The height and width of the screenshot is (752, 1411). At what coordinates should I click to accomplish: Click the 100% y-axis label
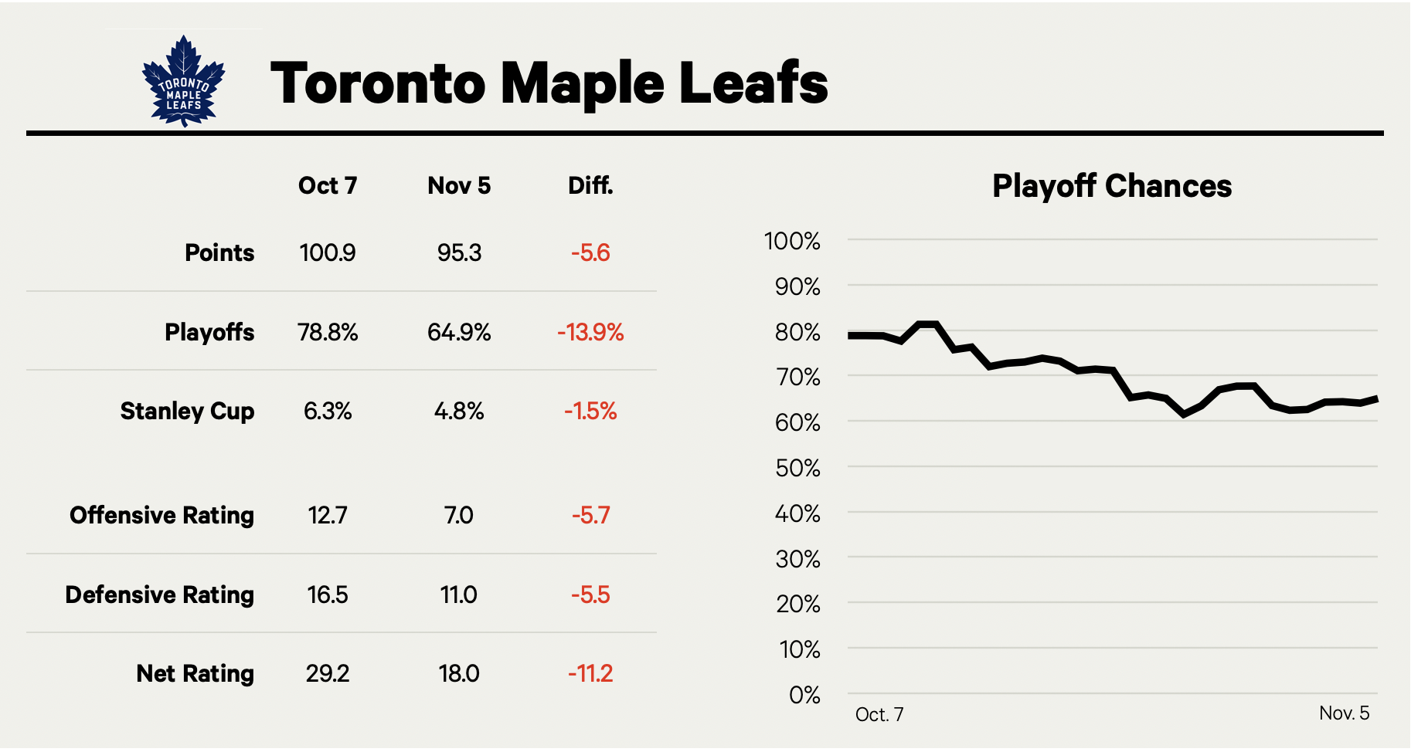[x=792, y=242]
